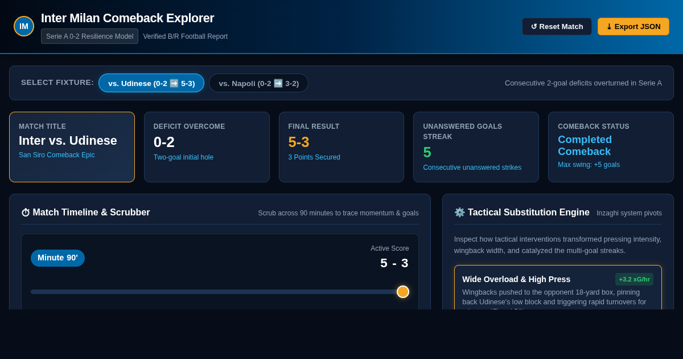Select the Deficit Overcome 0-2 card
The width and height of the screenshot is (683, 359).
(x=207, y=147)
